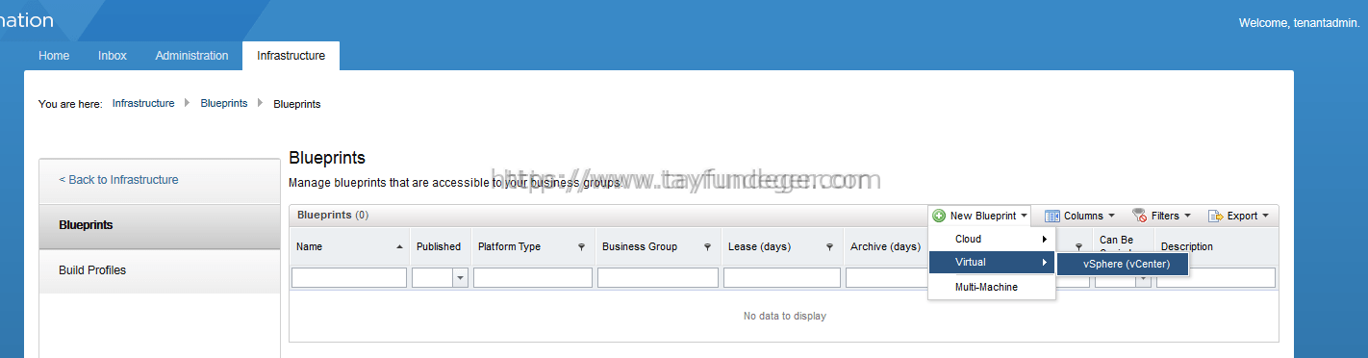Click the Columns table icon
This screenshot has height=358, width=1368.
1052,216
